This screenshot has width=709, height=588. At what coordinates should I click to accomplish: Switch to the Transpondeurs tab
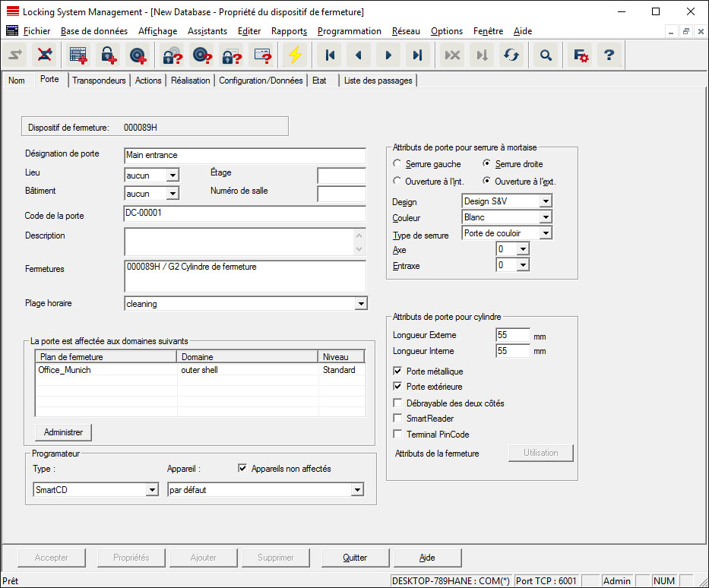click(99, 81)
